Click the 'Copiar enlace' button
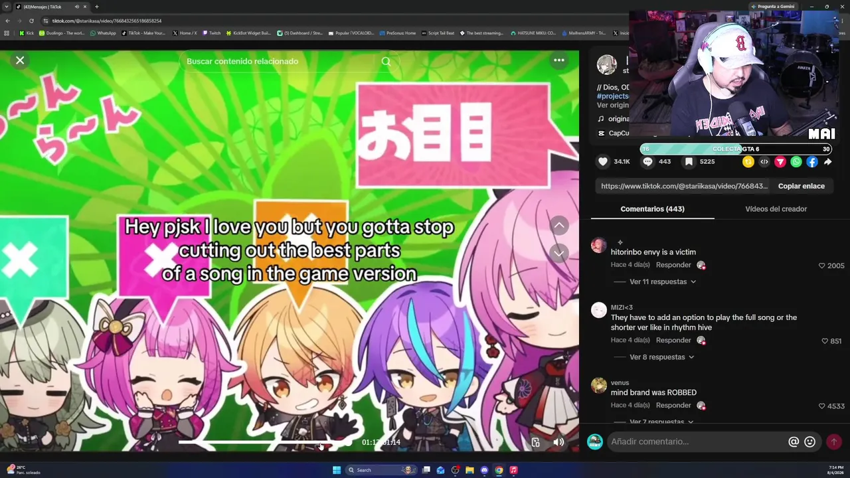The image size is (850, 478). tap(801, 186)
